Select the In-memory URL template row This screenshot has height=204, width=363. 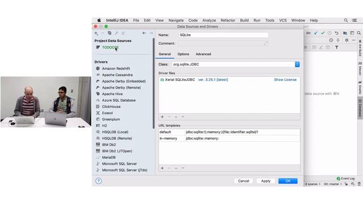pos(229,138)
